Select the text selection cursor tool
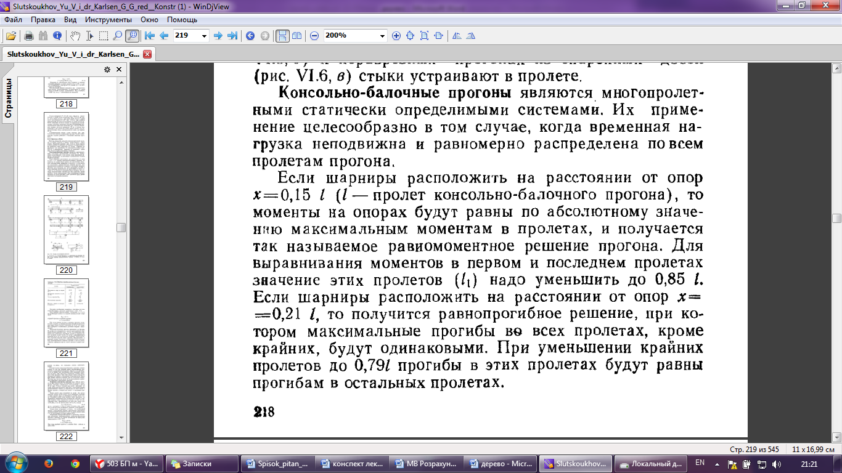842x473 pixels. pyautogui.click(x=89, y=36)
